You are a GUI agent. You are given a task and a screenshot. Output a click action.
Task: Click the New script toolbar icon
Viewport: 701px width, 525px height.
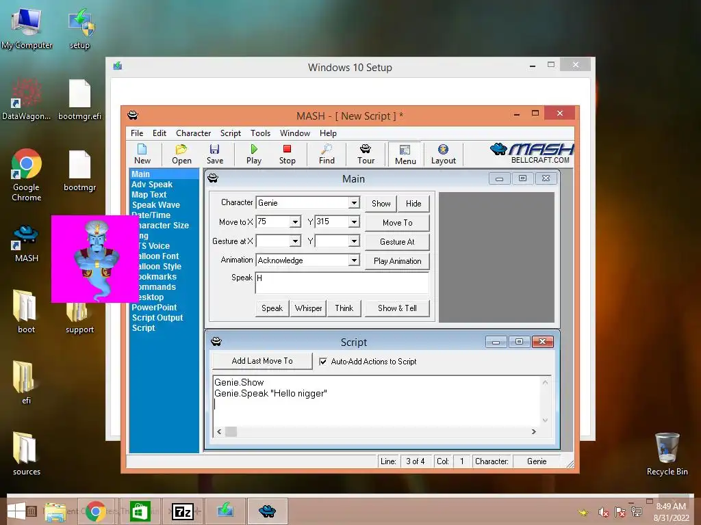pos(142,154)
